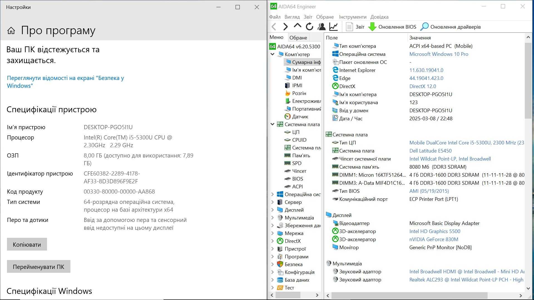Click the Перейменувати ПК button
The width and height of the screenshot is (534, 300).
coord(39,267)
